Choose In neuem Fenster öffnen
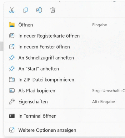The image size is (125, 138). click(65, 47)
